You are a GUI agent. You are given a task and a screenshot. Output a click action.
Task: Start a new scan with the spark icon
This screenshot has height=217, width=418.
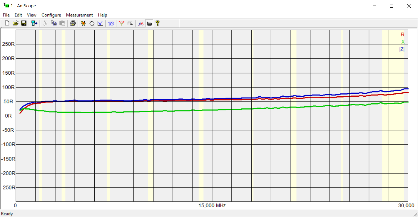83,23
